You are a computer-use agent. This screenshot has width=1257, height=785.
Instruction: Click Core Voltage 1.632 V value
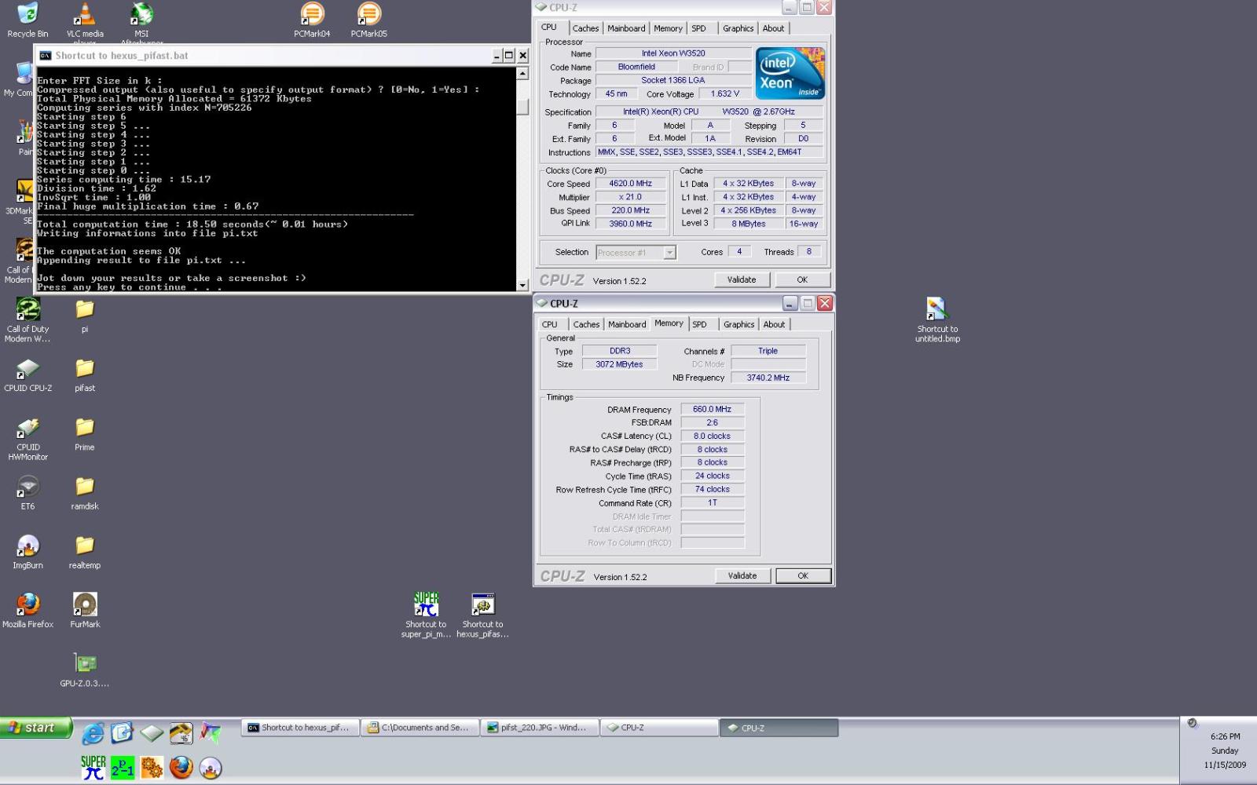coord(725,93)
